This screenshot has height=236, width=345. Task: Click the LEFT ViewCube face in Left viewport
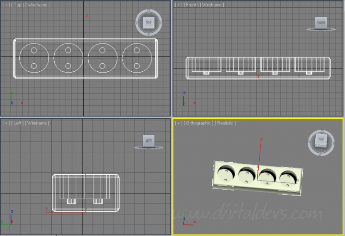point(149,141)
